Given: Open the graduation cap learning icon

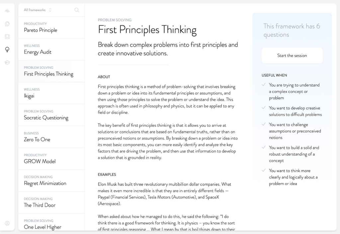Looking at the screenshot, I should [x=7, y=63].
